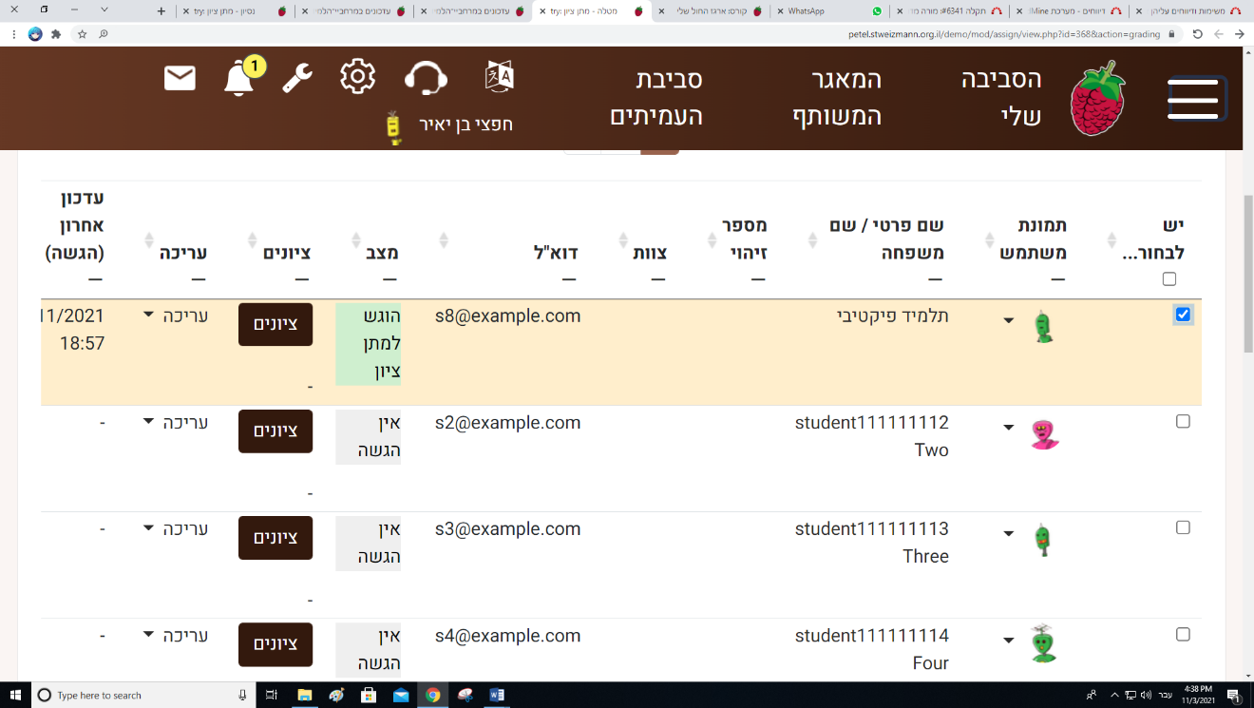Open the messages envelope icon

click(x=180, y=78)
